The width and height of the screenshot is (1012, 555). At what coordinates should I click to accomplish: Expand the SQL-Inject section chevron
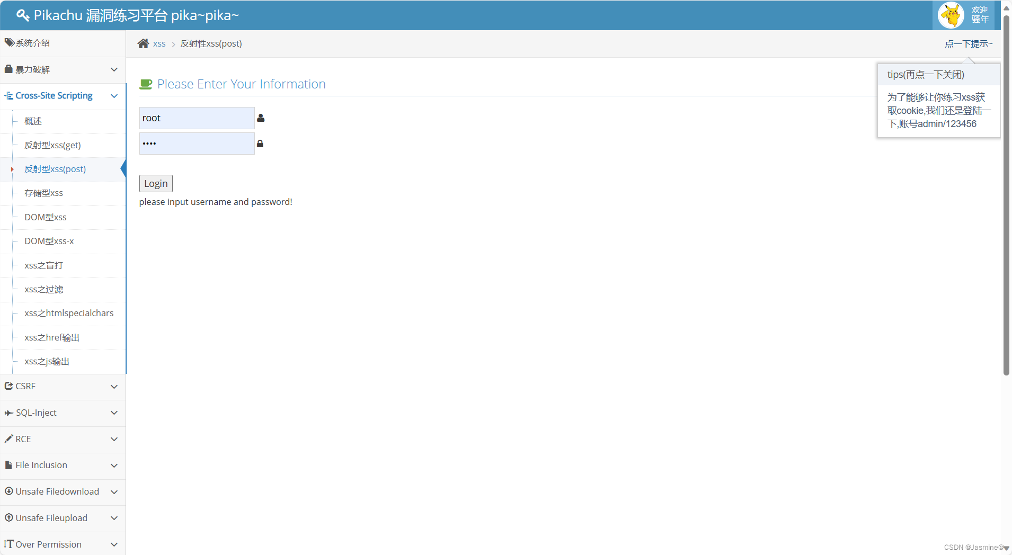click(x=114, y=413)
